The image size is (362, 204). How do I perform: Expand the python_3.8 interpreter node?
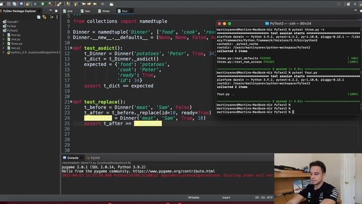[x=3, y=53]
